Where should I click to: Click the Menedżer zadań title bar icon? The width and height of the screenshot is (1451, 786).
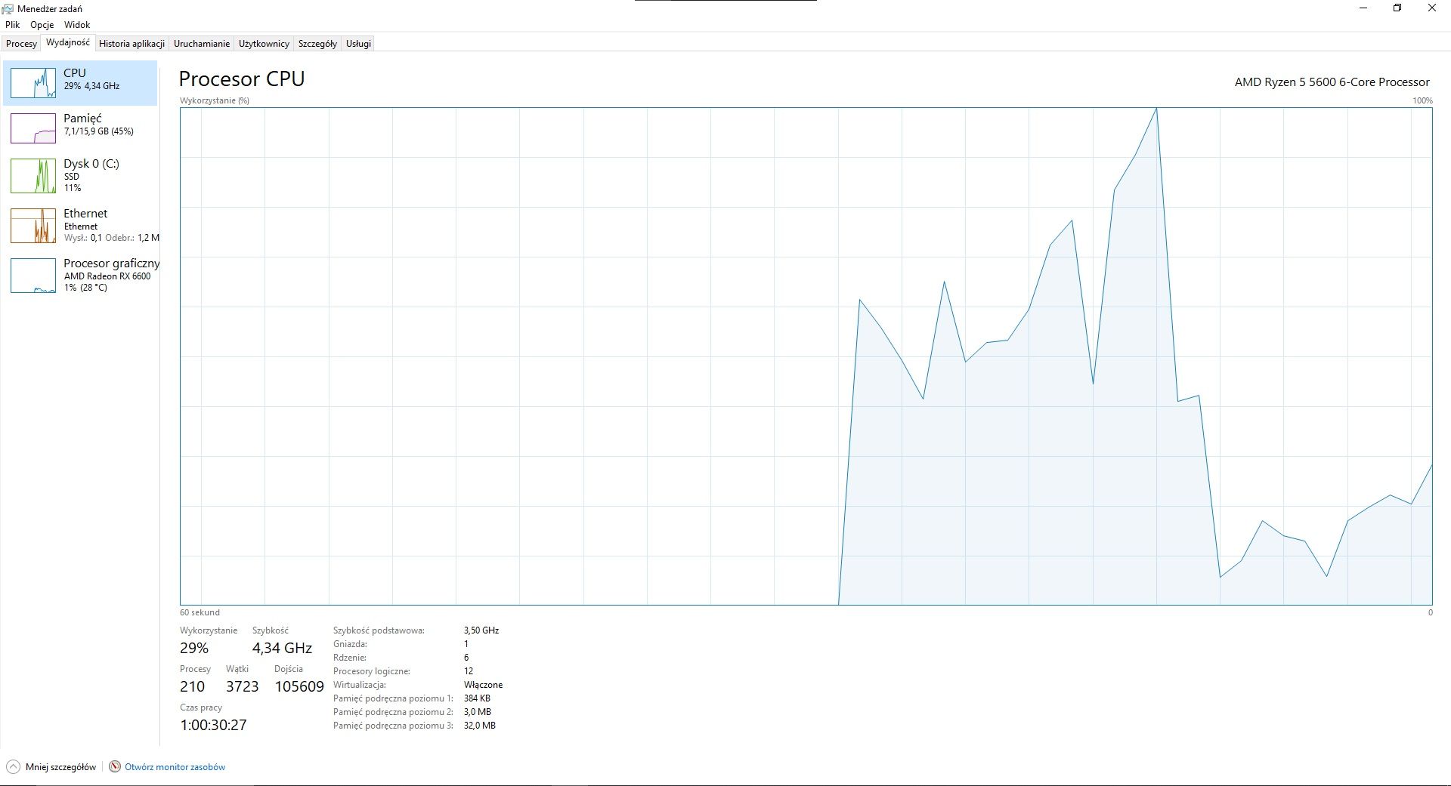pos(8,8)
